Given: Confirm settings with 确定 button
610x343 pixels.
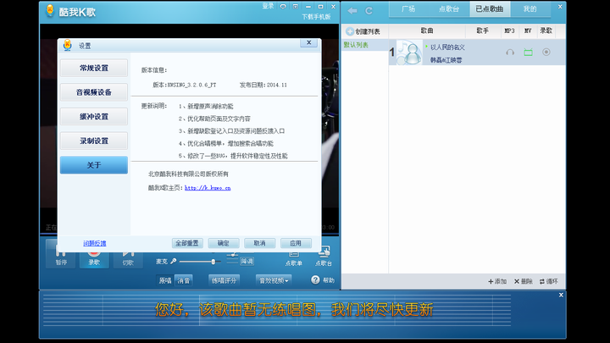Looking at the screenshot, I should pyautogui.click(x=224, y=243).
